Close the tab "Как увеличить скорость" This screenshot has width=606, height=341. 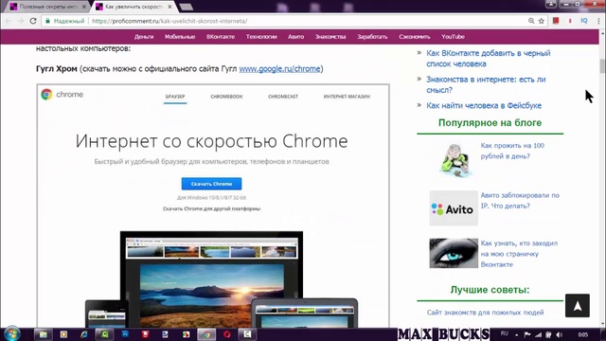[169, 7]
